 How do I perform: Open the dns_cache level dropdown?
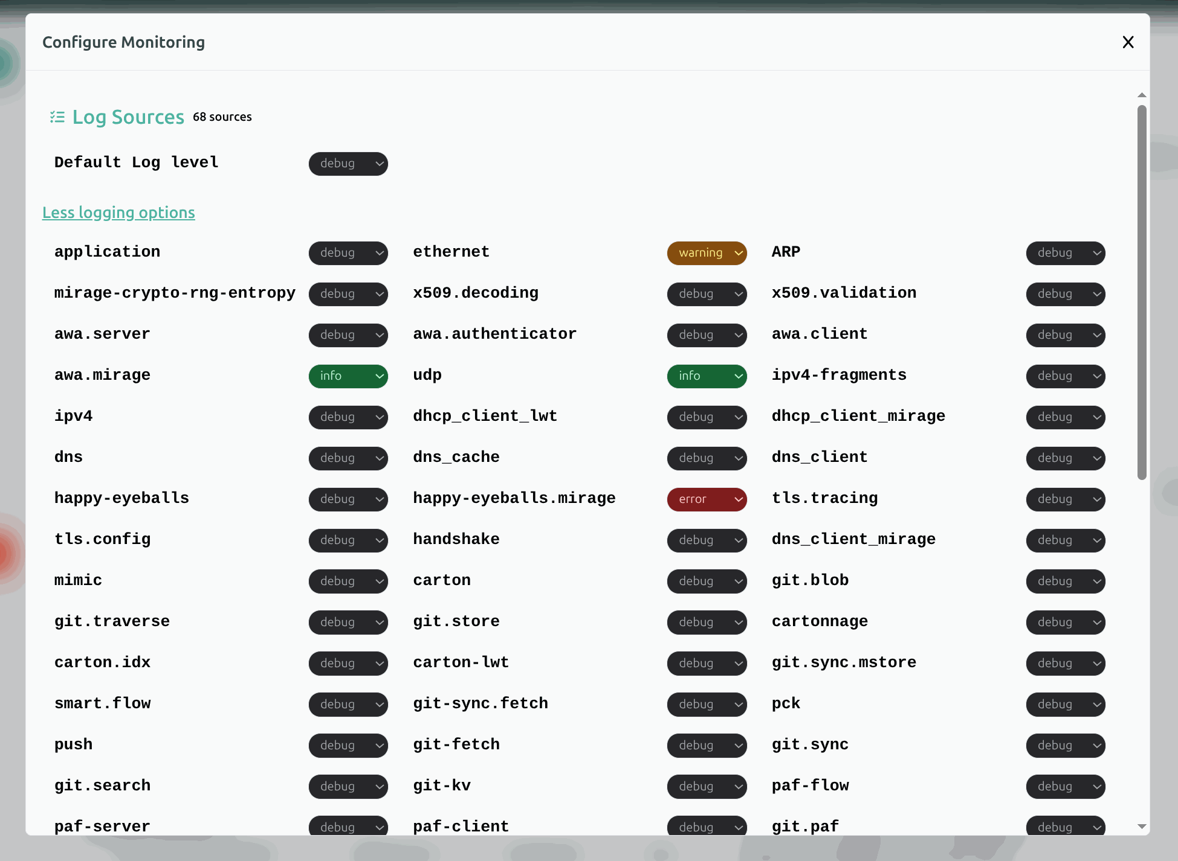(707, 458)
